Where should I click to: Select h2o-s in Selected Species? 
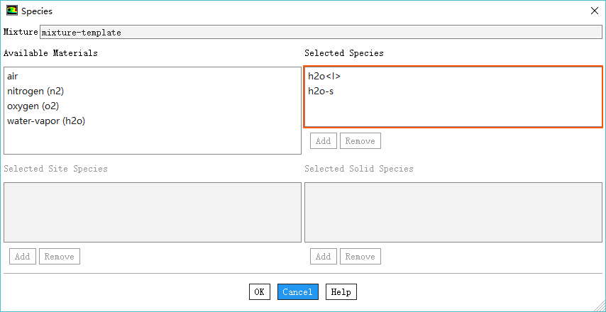tap(321, 91)
